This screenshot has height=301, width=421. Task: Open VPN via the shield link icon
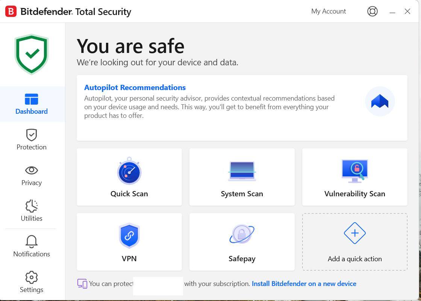(x=129, y=236)
